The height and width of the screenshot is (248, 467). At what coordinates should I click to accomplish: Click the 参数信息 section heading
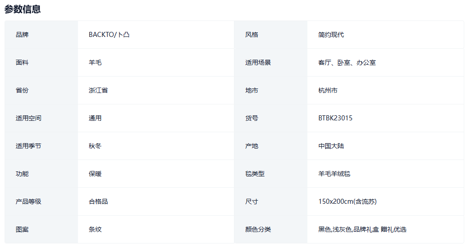pos(22,9)
